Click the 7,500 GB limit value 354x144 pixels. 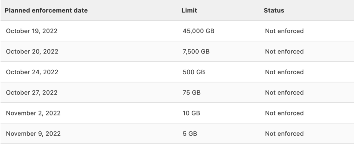[x=196, y=52]
